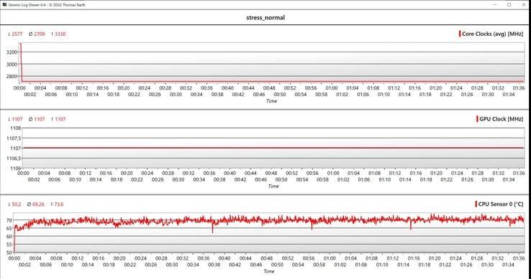
Task: Minimize the Generic Log Viewer window
Action: coord(495,5)
